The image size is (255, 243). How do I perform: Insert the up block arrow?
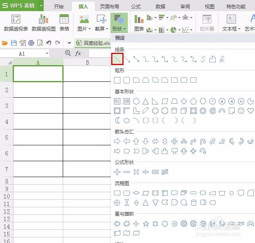tap(136, 141)
